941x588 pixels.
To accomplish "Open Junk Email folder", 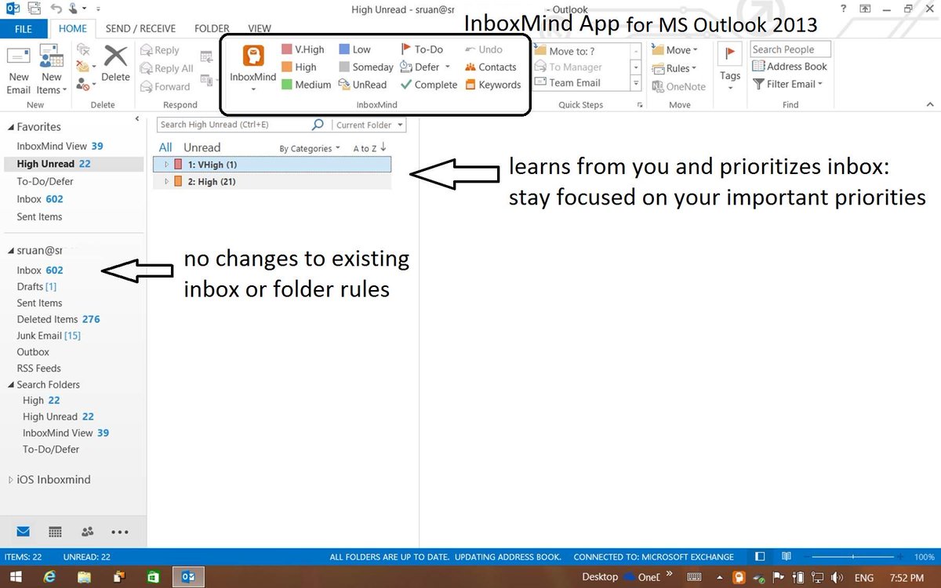I will 49,336.
